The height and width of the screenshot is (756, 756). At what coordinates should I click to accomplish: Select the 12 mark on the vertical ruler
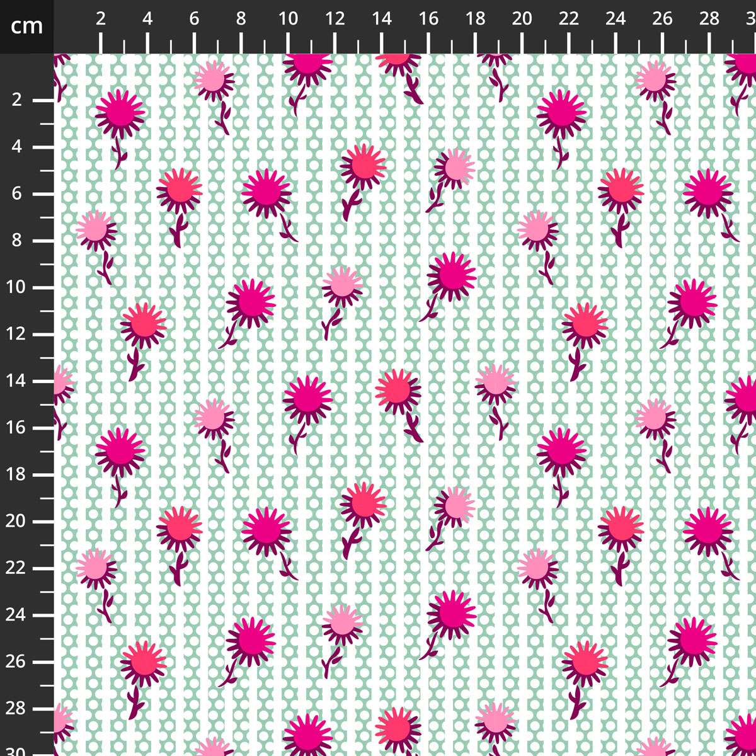[16, 334]
